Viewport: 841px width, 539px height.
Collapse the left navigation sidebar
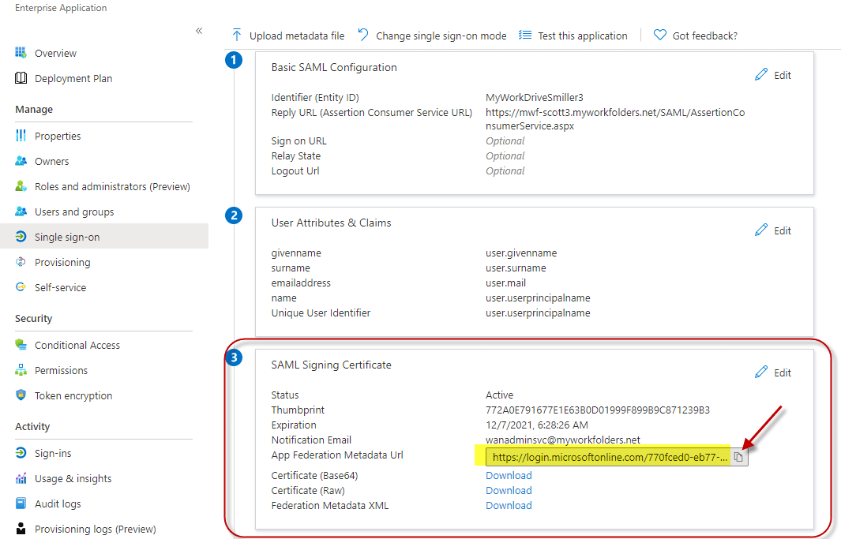[x=199, y=31]
